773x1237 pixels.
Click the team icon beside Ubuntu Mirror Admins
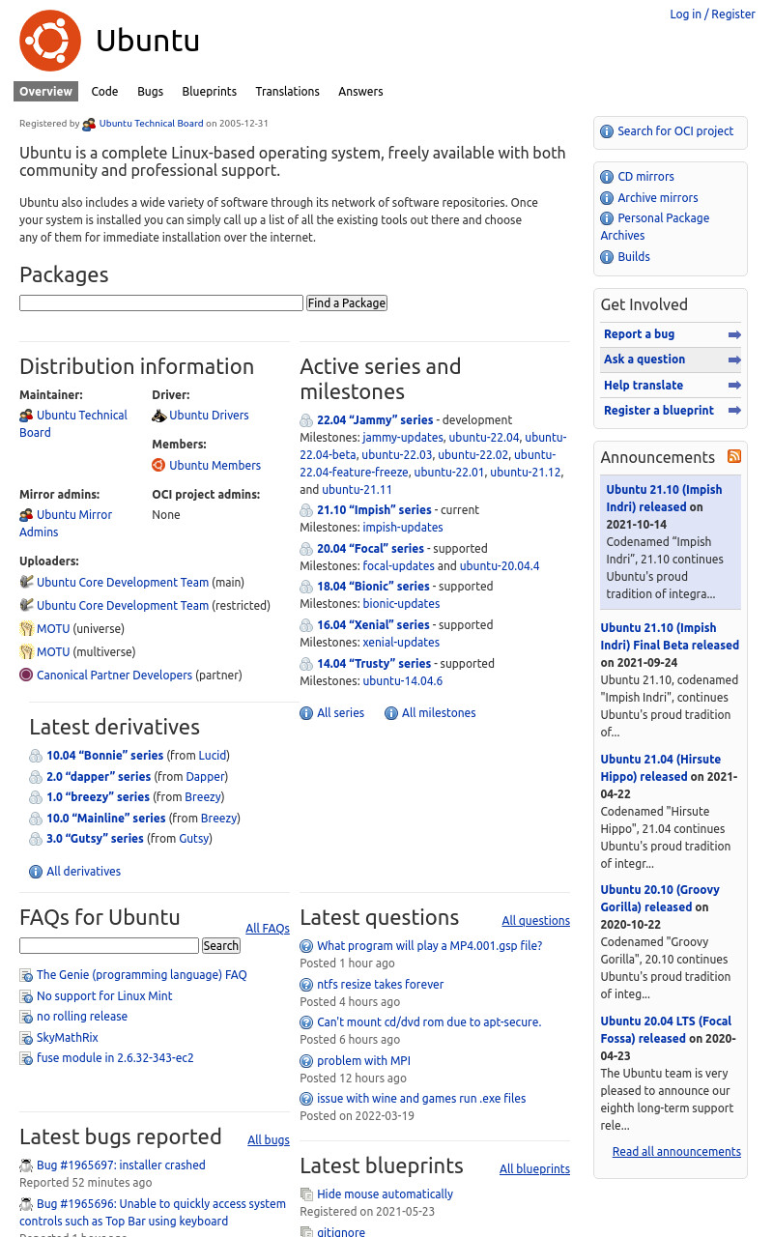pyautogui.click(x=26, y=515)
